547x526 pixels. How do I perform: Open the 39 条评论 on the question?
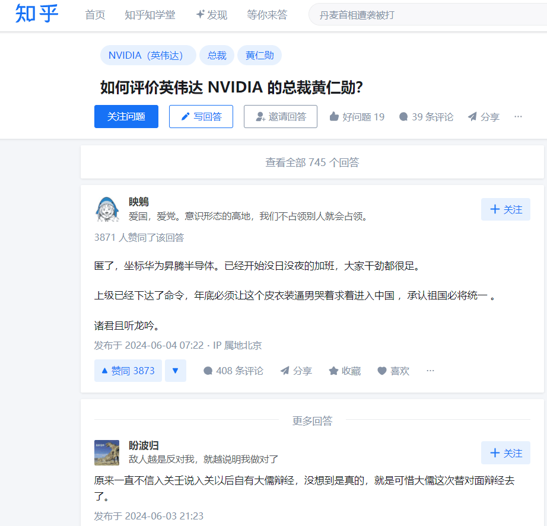pyautogui.click(x=426, y=117)
